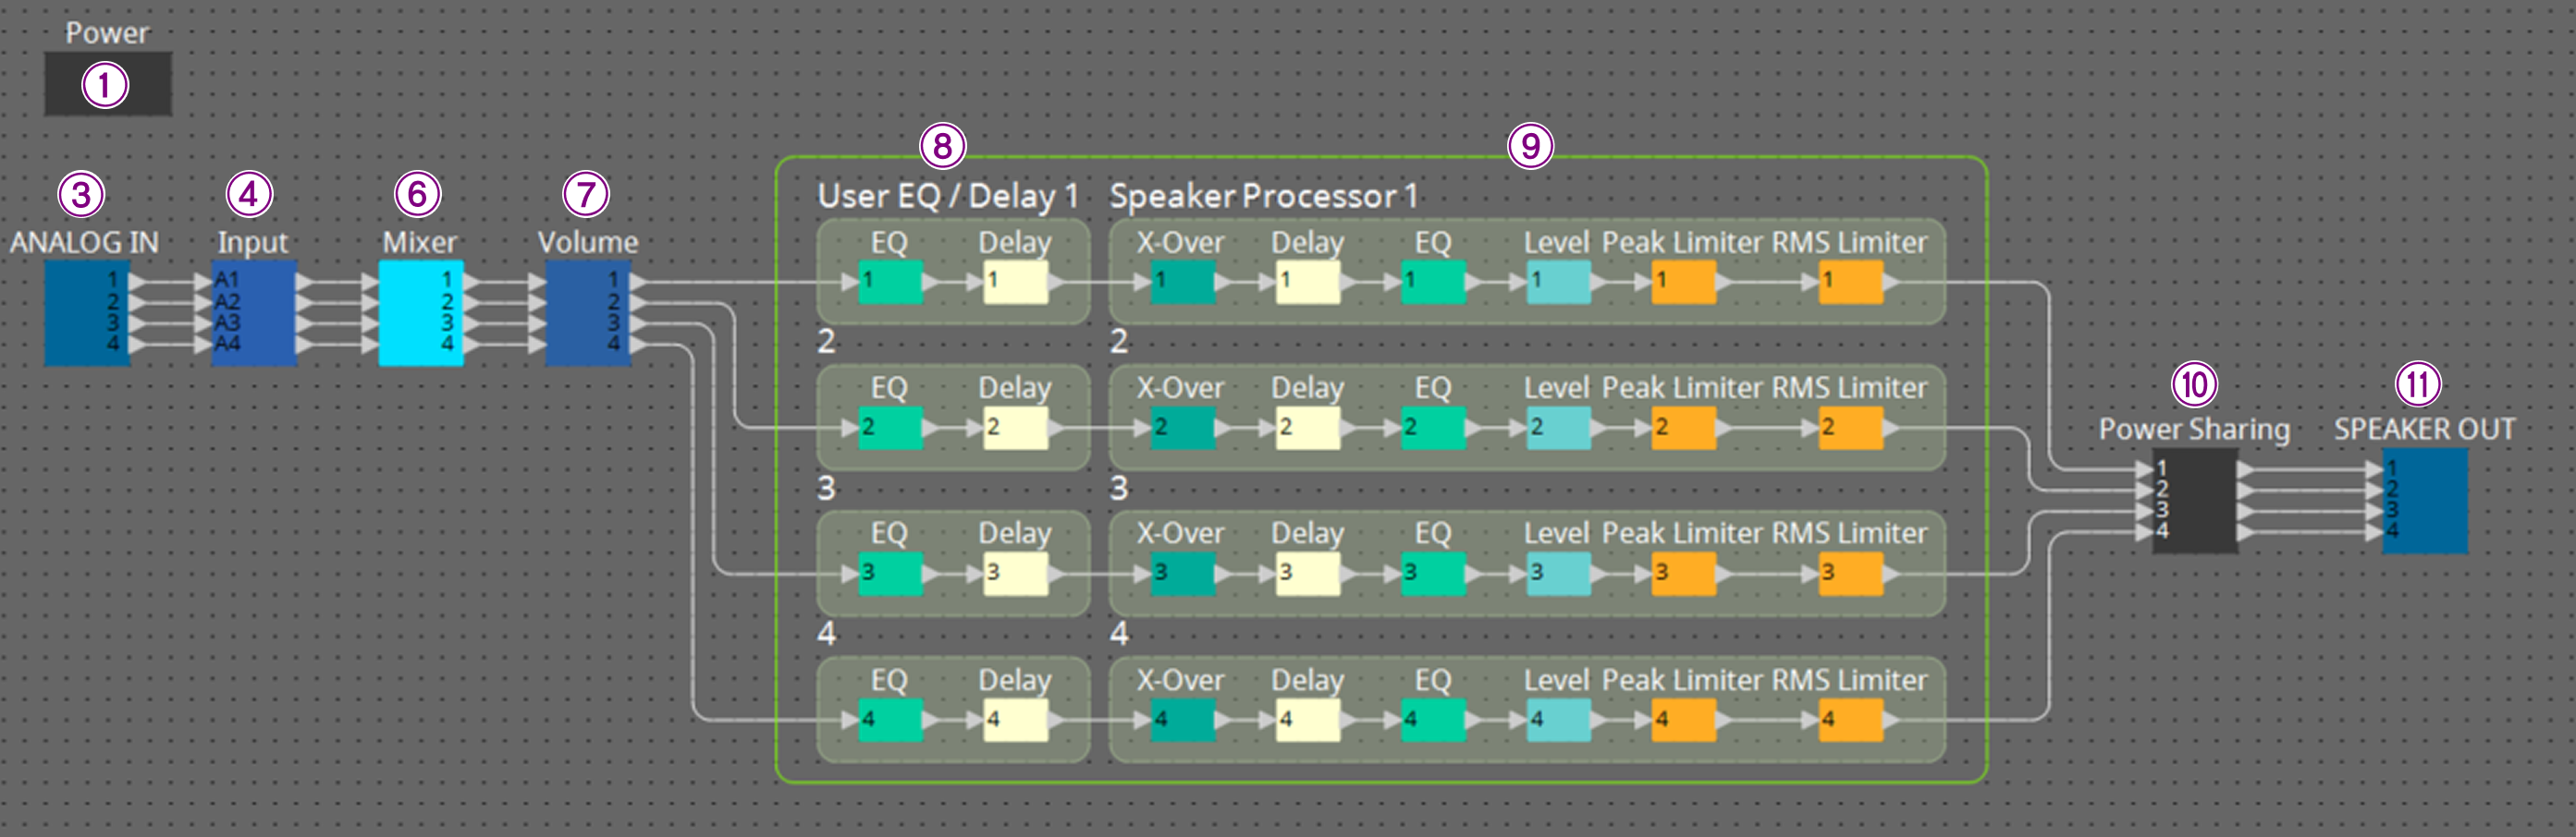Click the 'User EQ / Delay 1' label
The width and height of the screenshot is (2576, 837).
(948, 196)
